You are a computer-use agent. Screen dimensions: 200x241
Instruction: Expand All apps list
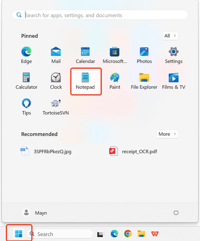(170, 36)
